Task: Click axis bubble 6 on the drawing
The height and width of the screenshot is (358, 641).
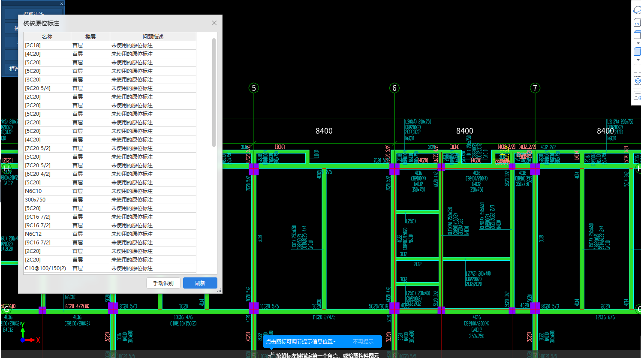Action: (x=394, y=88)
